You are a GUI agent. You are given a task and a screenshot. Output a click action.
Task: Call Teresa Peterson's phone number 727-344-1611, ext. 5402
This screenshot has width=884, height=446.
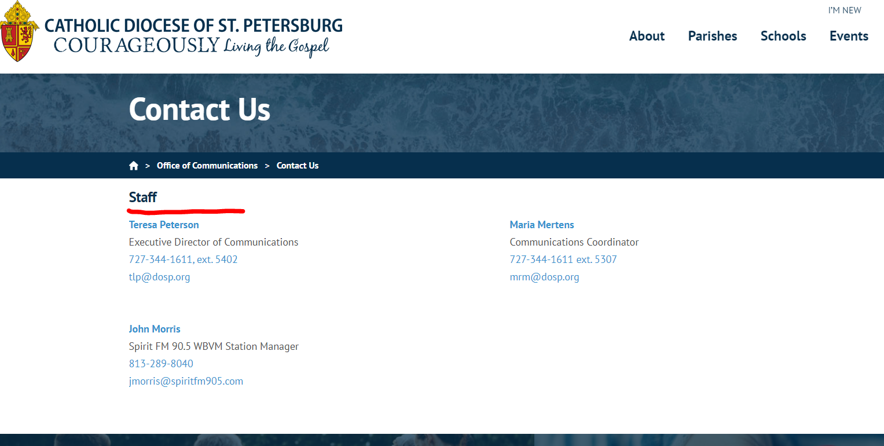(183, 259)
